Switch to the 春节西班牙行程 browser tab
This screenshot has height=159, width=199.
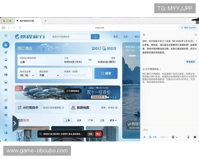tap(28, 21)
